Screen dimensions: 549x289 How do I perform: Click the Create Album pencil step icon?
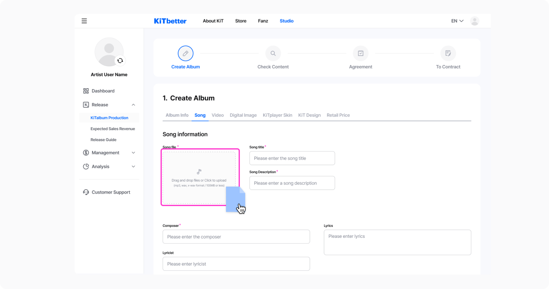(x=185, y=53)
